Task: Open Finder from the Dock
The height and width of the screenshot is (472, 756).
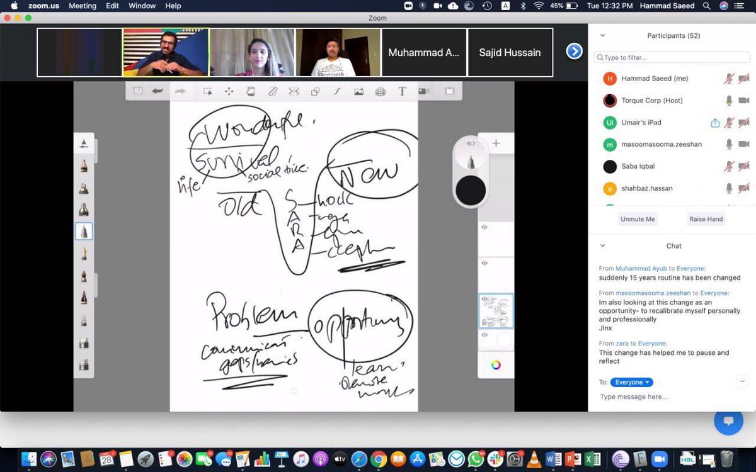Action: tap(30, 459)
